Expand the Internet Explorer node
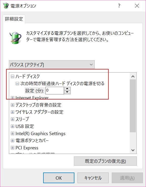 12,98
